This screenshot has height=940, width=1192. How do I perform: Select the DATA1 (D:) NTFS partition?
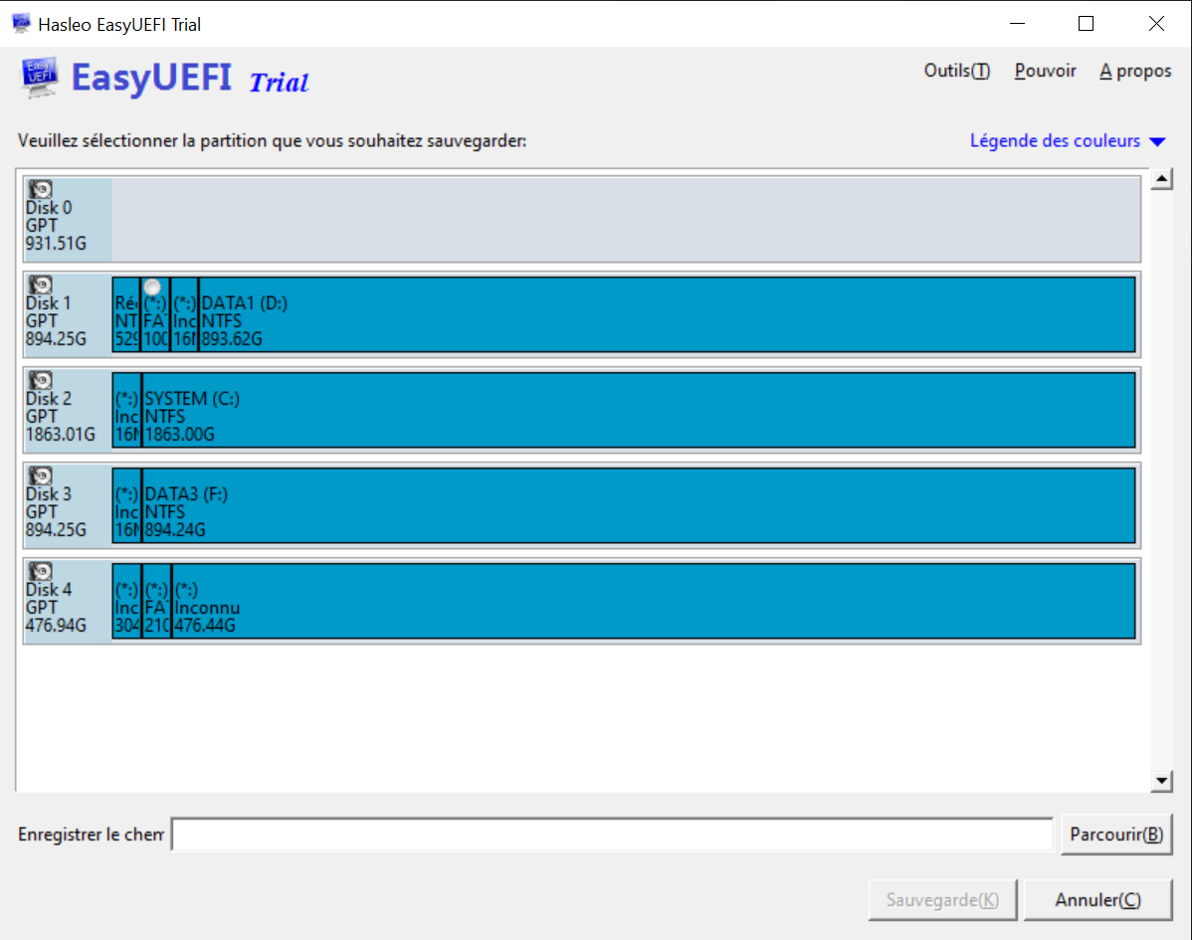pos(667,314)
